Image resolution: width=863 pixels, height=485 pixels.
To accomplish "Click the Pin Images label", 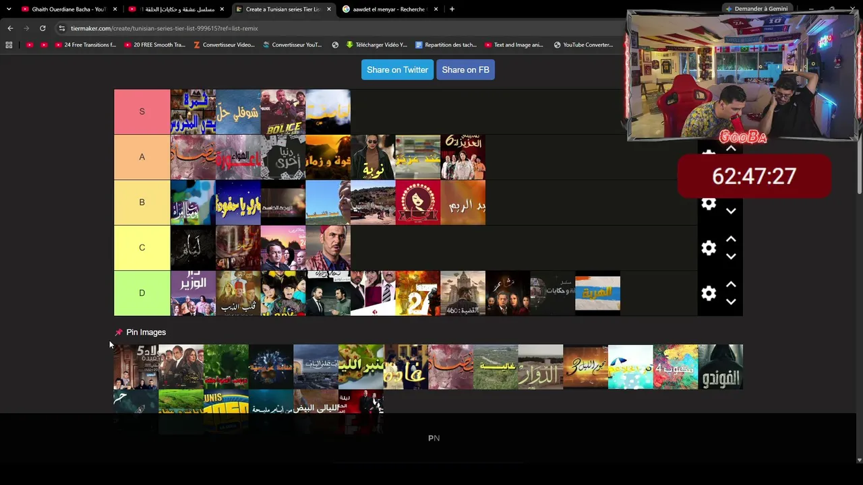I will [x=146, y=332].
